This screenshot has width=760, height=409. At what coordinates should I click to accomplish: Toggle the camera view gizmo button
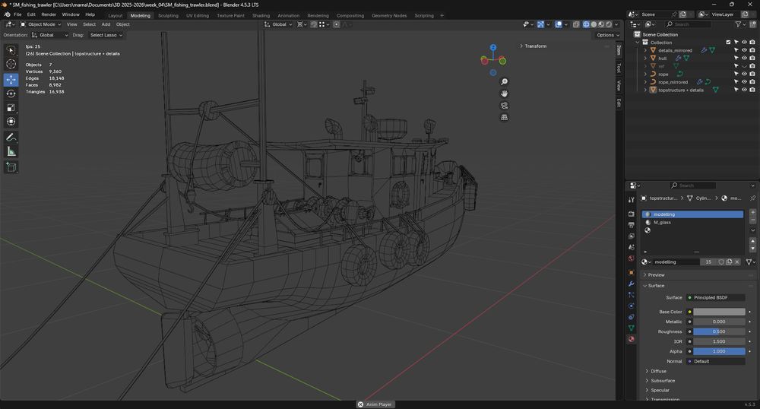click(x=504, y=106)
